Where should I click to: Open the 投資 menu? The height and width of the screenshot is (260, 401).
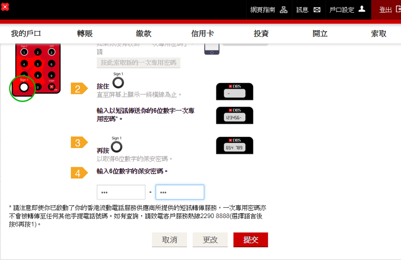click(261, 34)
